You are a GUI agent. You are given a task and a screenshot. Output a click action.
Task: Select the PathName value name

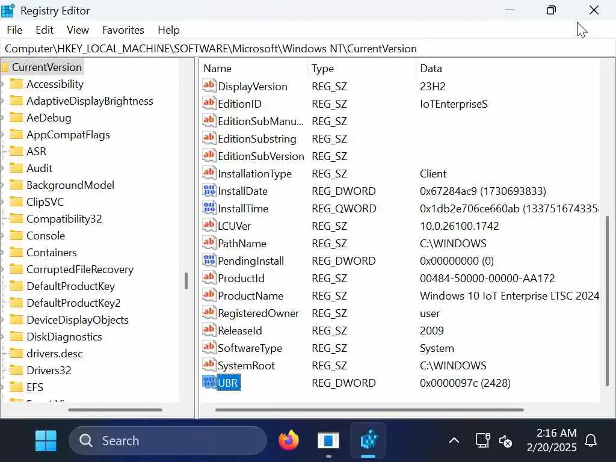click(242, 244)
